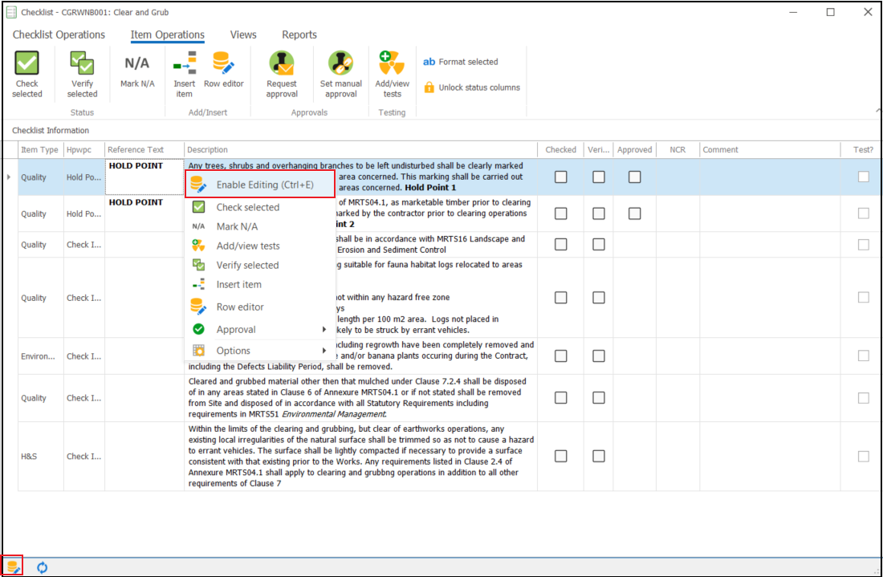Choose Insert item in context menu
The image size is (883, 577).
[x=260, y=284]
